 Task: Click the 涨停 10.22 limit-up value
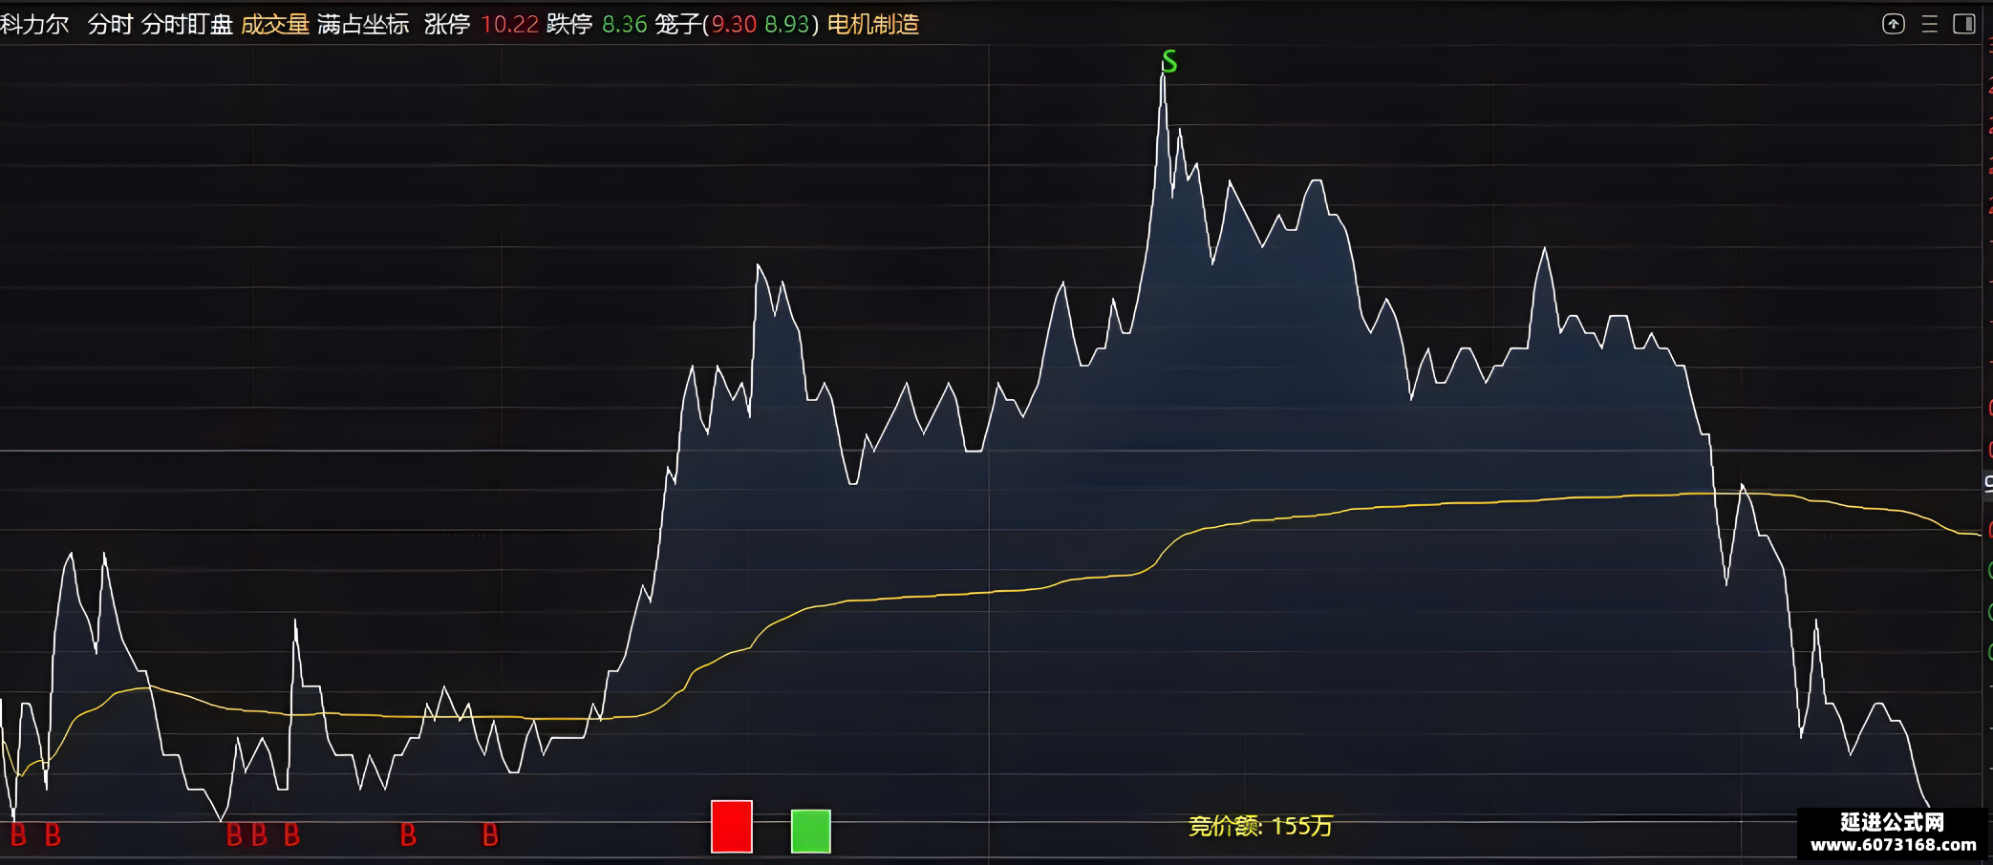tap(482, 24)
